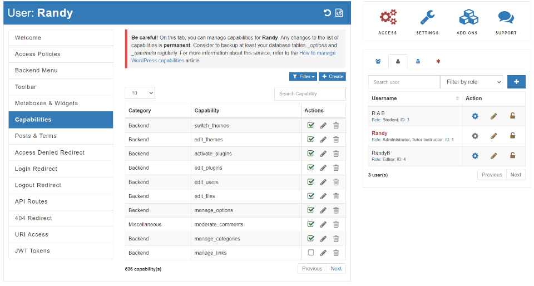Switch to the Roles tab with group icon
Image resolution: width=534 pixels, height=286 pixels.
click(x=378, y=61)
